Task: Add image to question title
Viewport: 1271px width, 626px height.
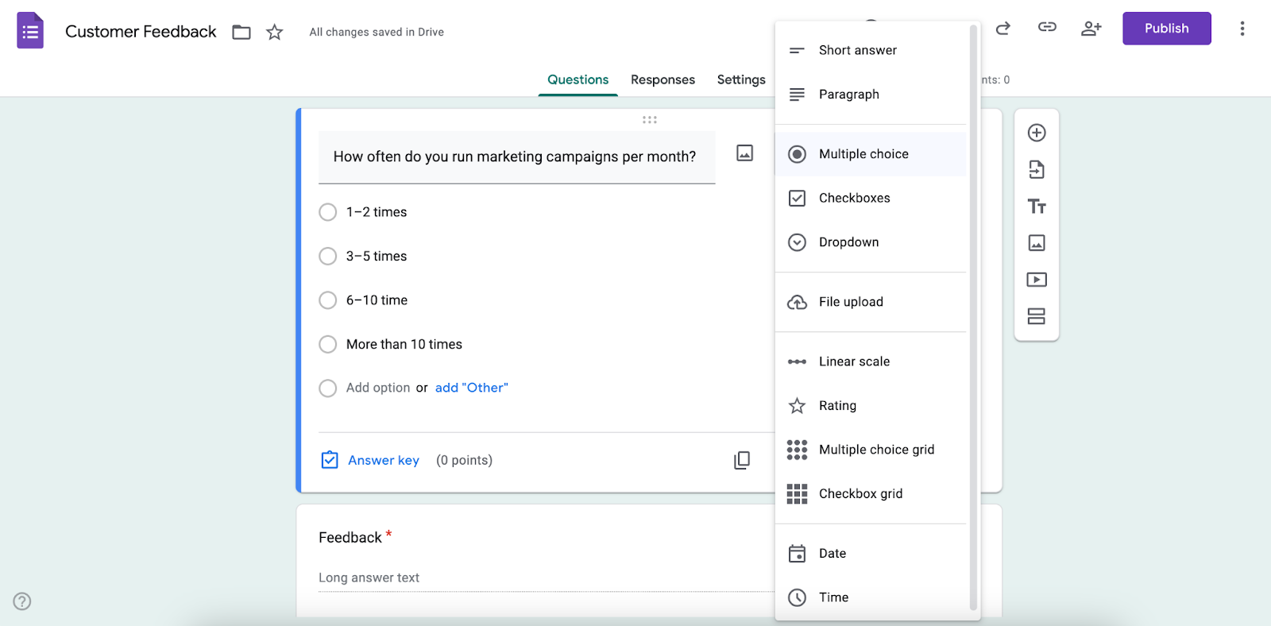Action: coord(744,153)
